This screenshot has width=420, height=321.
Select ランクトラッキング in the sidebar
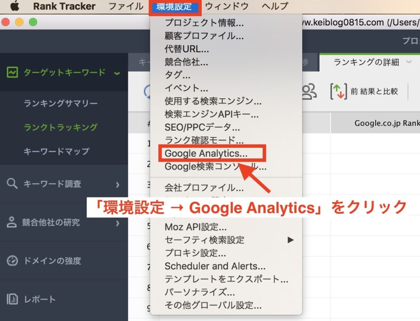61,127
